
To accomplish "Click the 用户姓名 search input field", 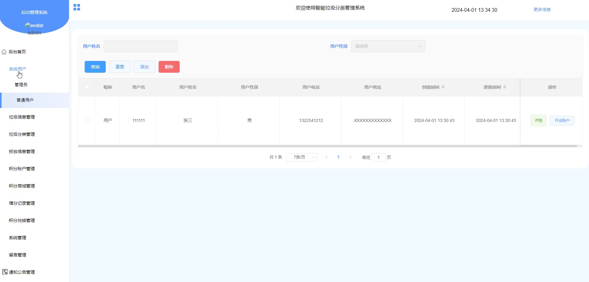I will coord(141,46).
